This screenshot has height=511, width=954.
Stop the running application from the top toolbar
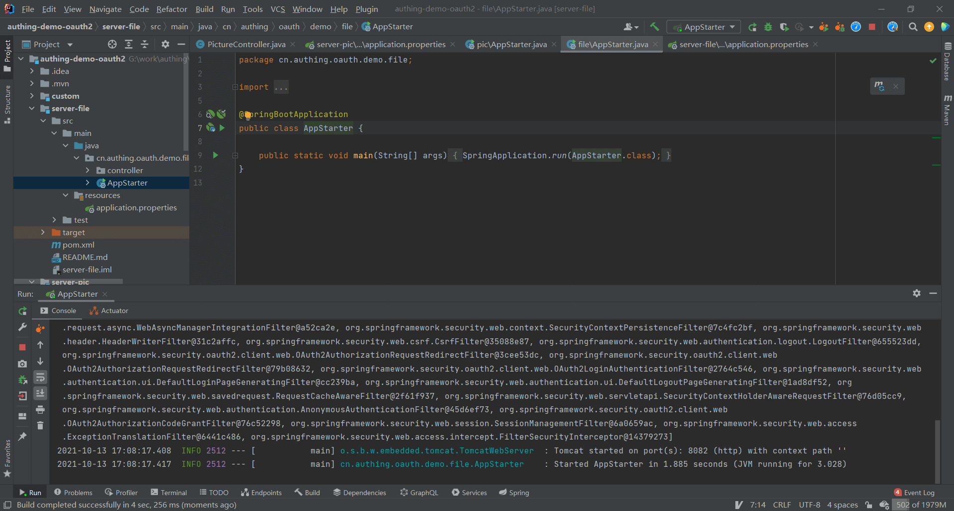[x=872, y=27]
